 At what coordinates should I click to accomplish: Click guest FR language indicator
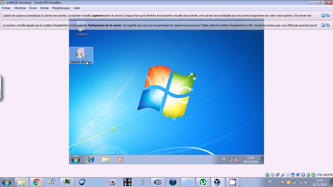click(224, 159)
